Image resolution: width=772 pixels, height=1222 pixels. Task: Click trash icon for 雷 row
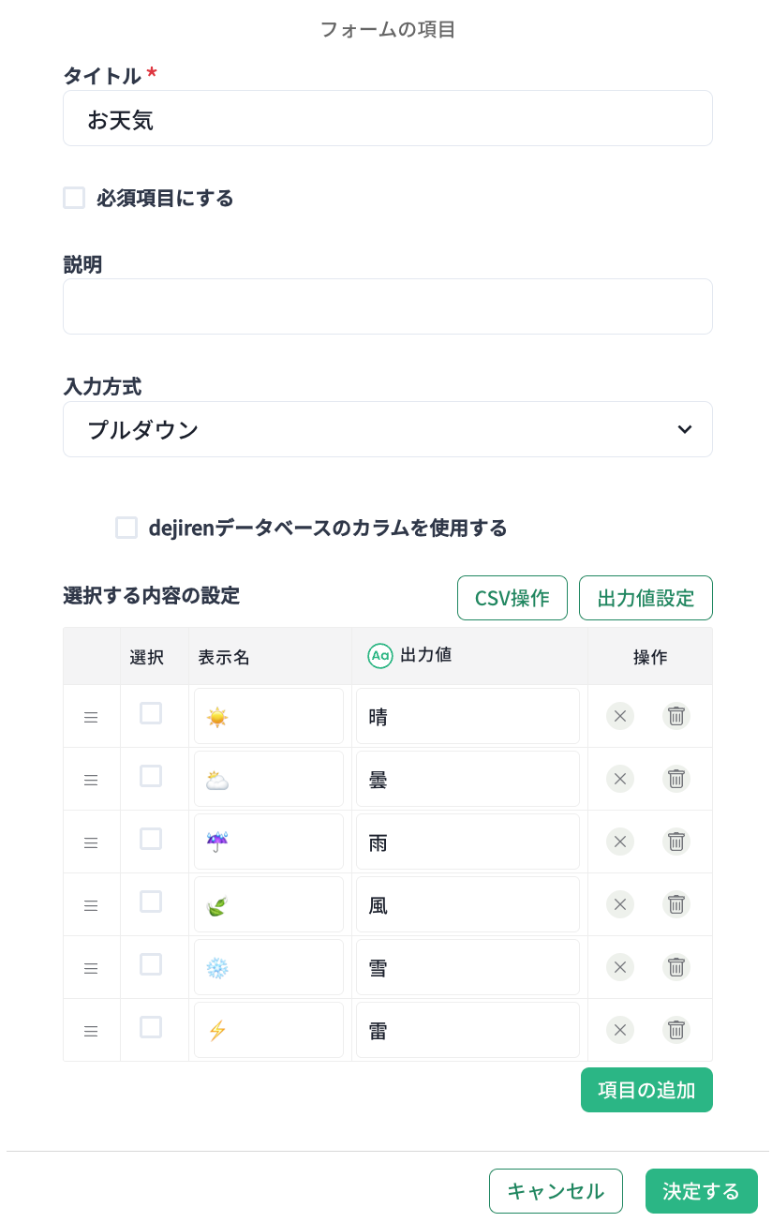click(676, 1030)
